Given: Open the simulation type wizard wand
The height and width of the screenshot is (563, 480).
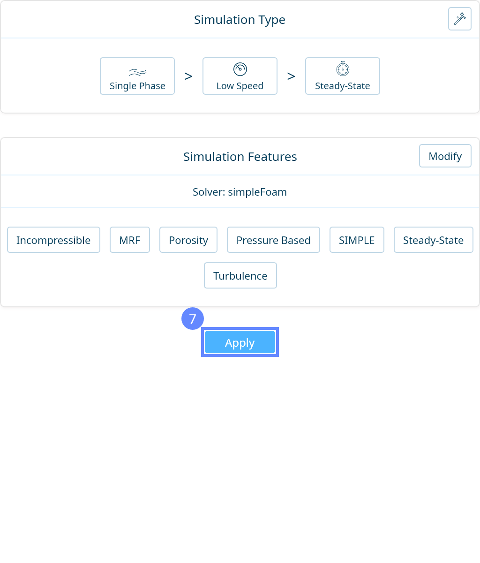Looking at the screenshot, I should tap(459, 19).
